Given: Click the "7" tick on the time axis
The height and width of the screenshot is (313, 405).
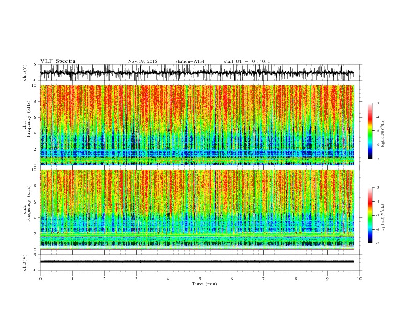Looking at the screenshot, I should coord(264,279).
